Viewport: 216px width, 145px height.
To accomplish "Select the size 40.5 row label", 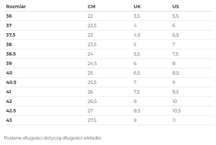I will point(11,82).
